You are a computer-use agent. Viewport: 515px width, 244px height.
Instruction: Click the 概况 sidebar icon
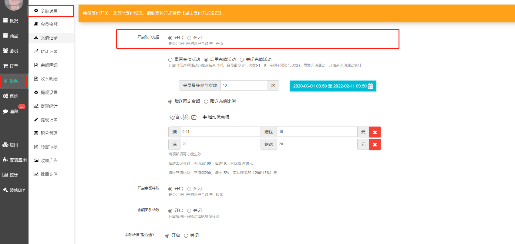(5, 21)
